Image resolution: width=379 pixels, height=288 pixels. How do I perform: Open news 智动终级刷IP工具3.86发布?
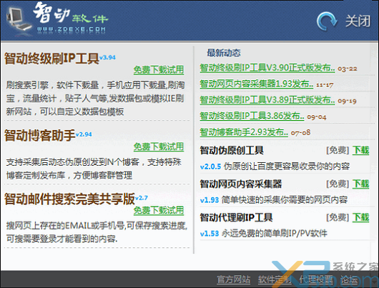pos(252,116)
